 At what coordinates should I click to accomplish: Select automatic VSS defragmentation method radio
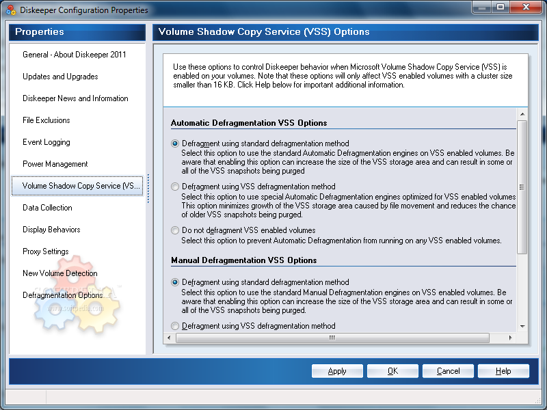point(175,187)
